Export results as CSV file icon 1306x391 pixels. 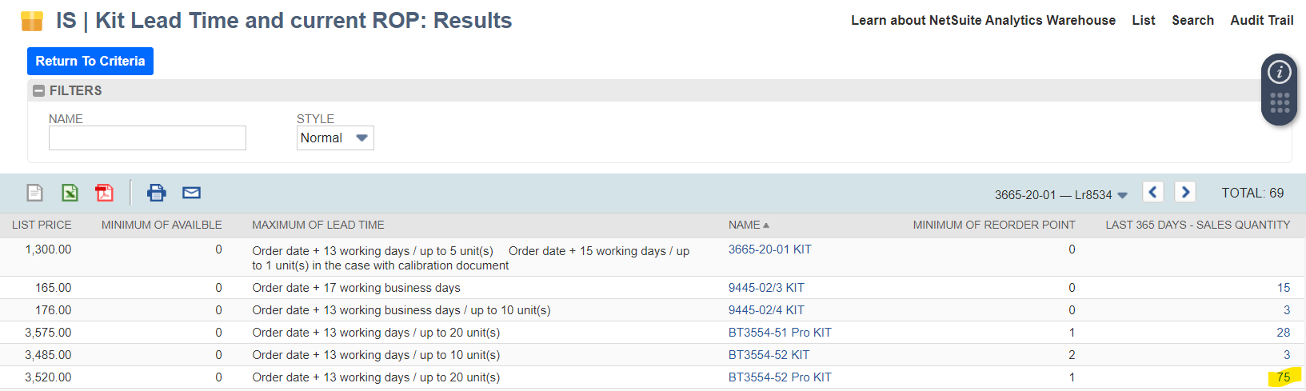[x=35, y=193]
